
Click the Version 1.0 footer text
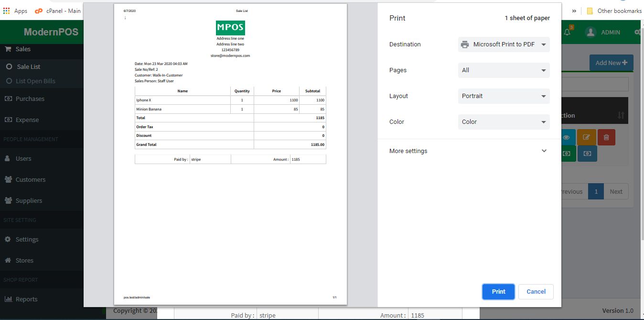618,310
